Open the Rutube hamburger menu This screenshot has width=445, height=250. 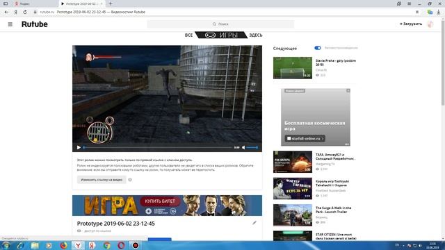10,24
